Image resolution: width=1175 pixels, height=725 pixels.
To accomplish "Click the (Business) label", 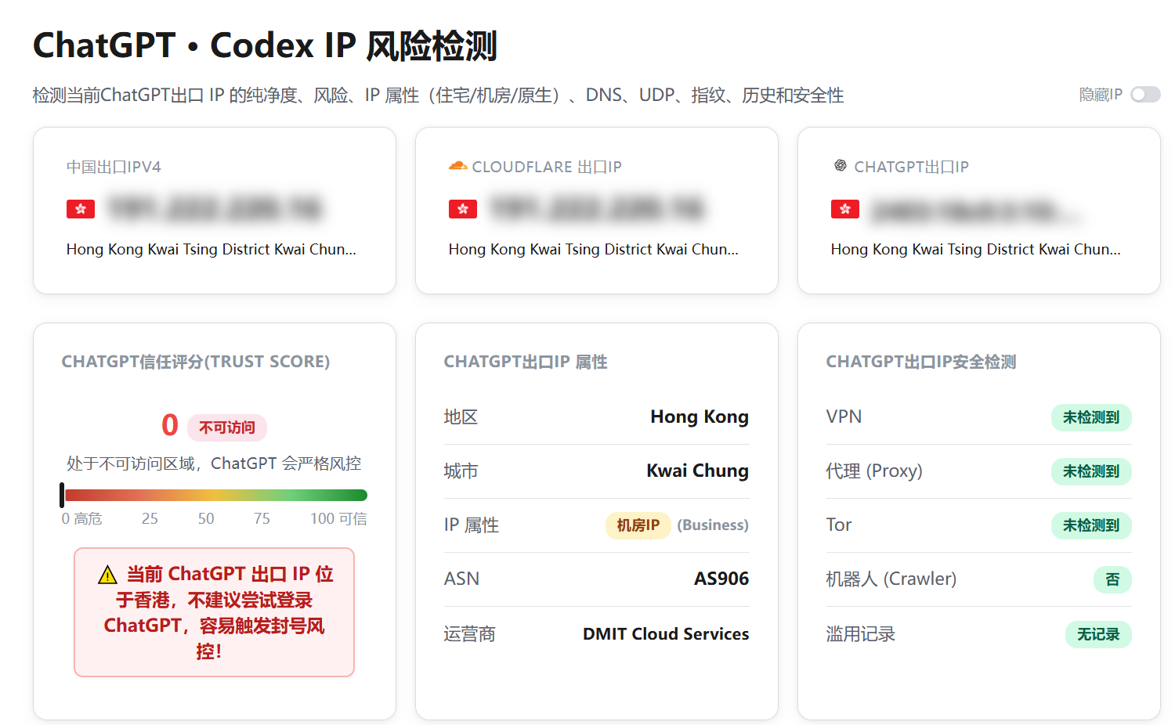I will [x=713, y=525].
